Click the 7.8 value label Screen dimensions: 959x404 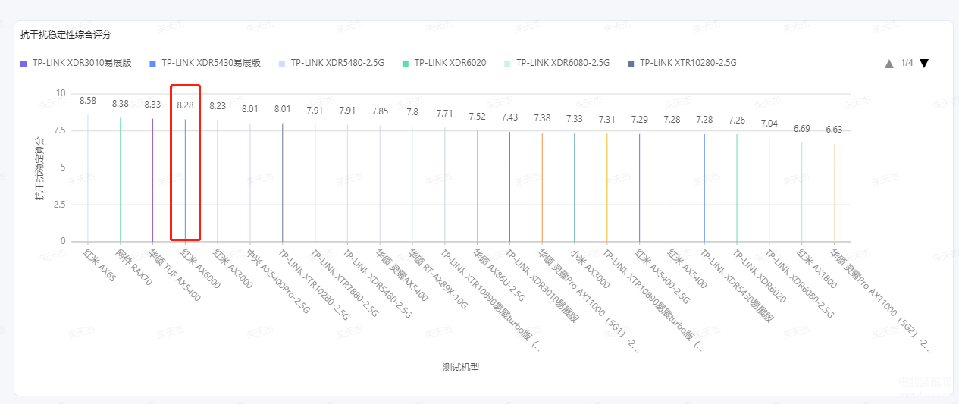click(x=412, y=112)
